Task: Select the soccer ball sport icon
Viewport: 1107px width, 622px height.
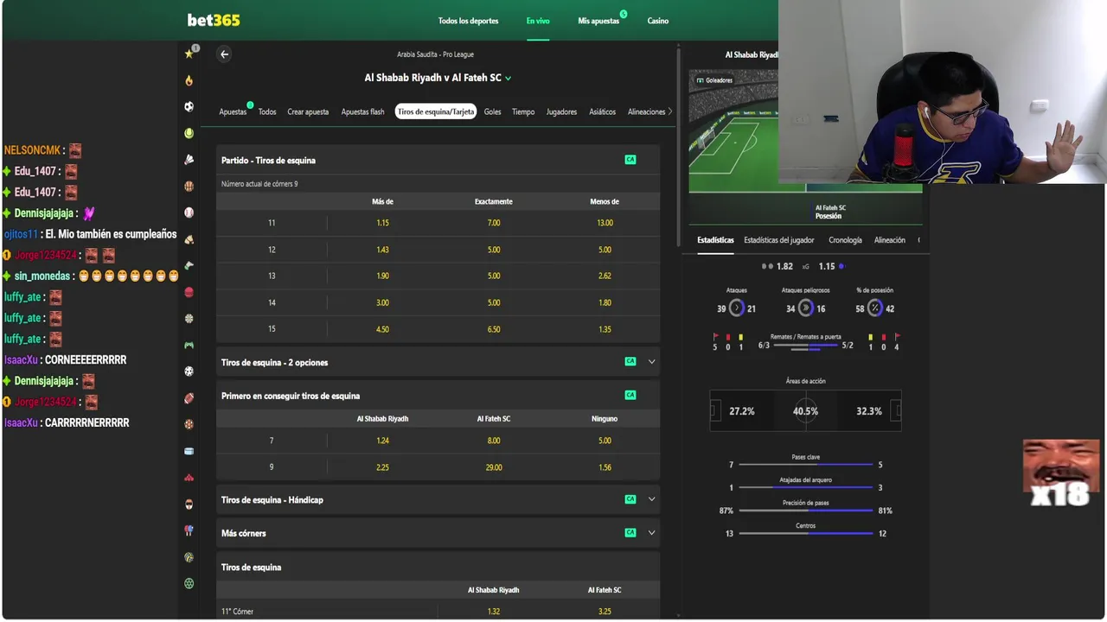Action: pos(189,107)
